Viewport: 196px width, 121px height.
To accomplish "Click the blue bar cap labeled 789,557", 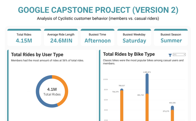I will click(x=122, y=90).
